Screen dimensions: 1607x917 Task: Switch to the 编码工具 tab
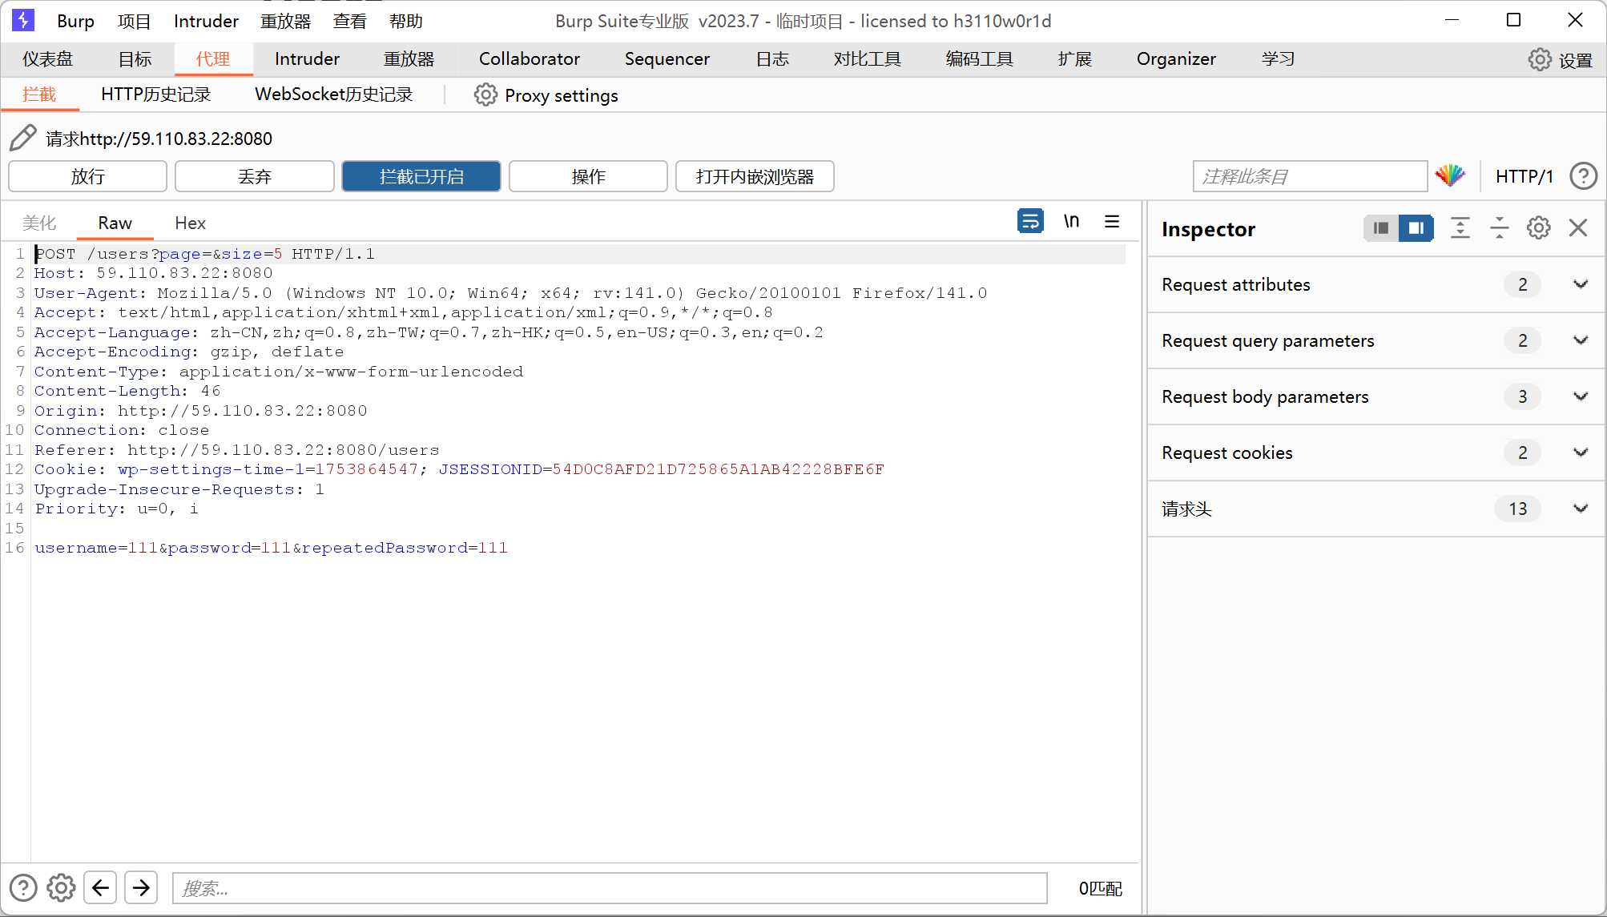pos(979,59)
